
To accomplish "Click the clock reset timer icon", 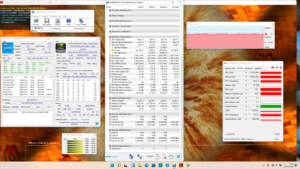I will (x=157, y=156).
